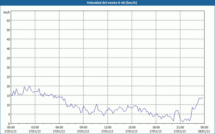Click the 20 value on the vertical axis

pos(8,86)
